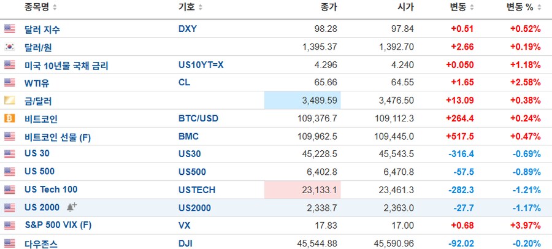Image resolution: width=552 pixels, height=249 pixels.
Task: Click the US flag icon beside 달러 지수
Action: point(9,29)
